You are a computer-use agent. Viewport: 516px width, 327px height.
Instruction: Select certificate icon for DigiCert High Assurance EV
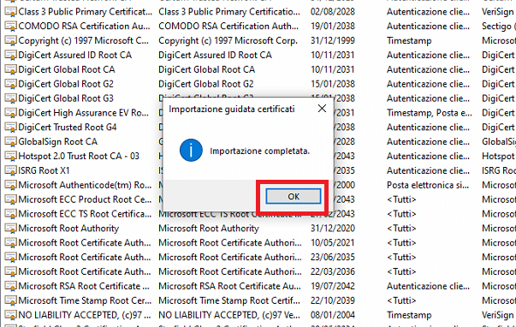(10, 113)
